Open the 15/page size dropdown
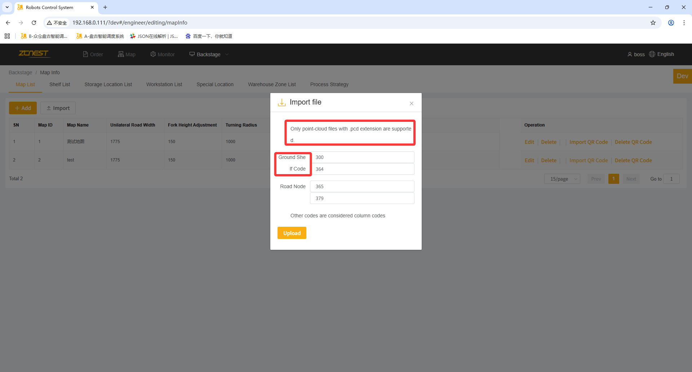The width and height of the screenshot is (692, 372). point(562,179)
